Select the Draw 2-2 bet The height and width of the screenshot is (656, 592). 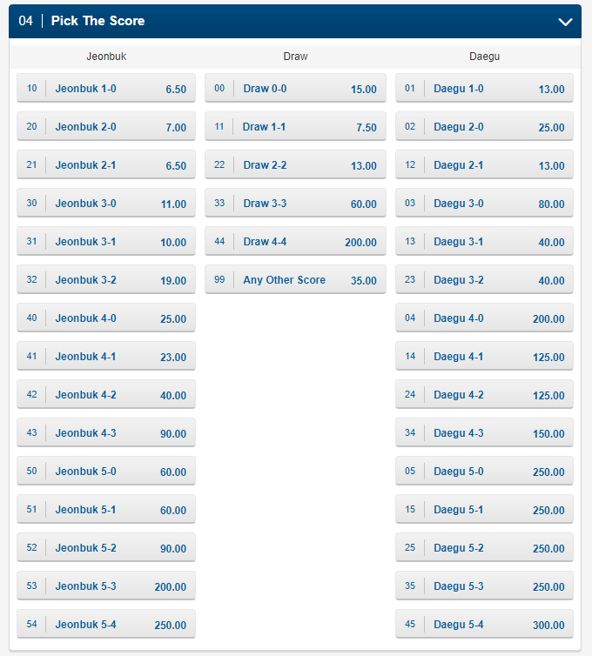295,165
